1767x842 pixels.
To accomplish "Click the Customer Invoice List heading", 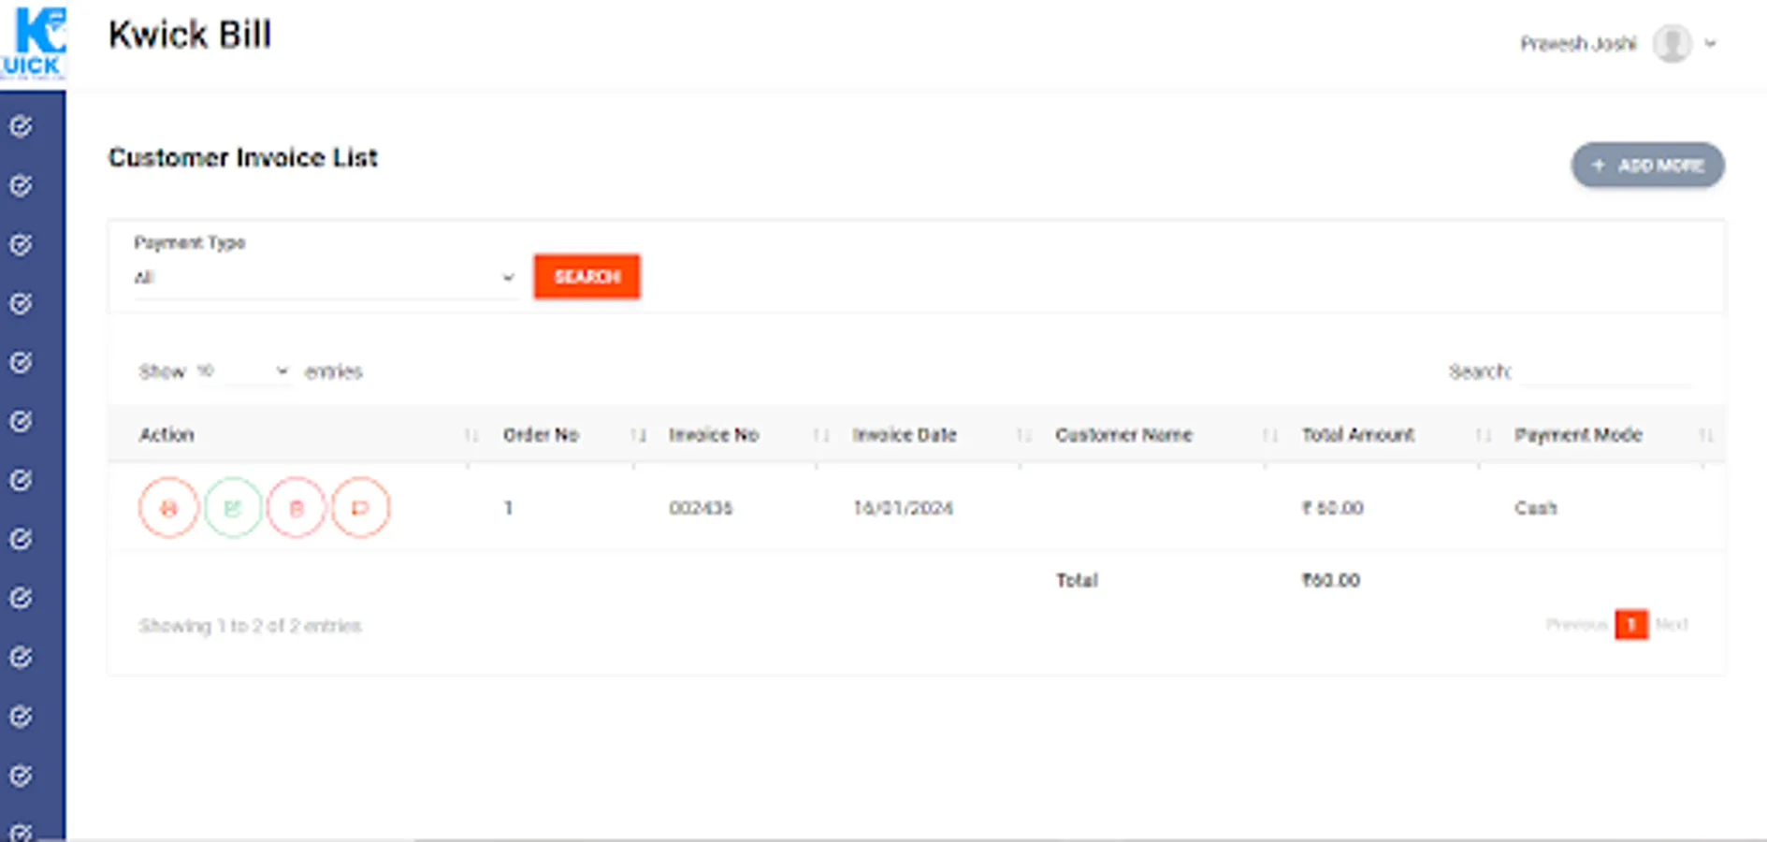I will (243, 157).
